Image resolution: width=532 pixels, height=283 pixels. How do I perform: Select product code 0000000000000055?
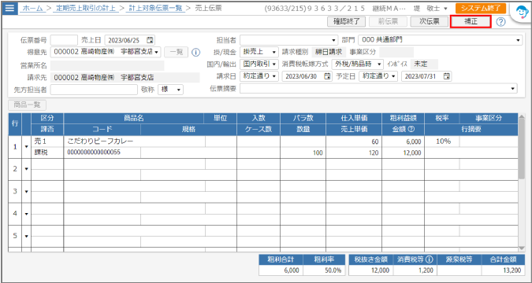(94, 153)
